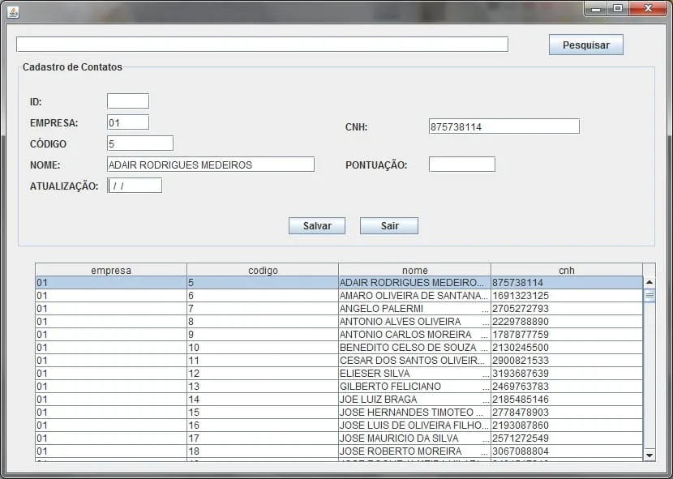Click cnh cell 2130245500
Viewport: 673px width, 479px height.
(x=567, y=347)
